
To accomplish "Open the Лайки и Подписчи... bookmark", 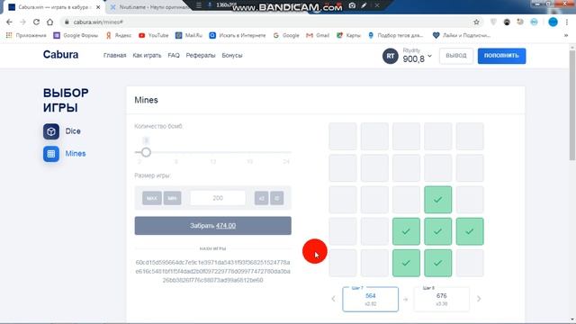I will pyautogui.click(x=462, y=35).
